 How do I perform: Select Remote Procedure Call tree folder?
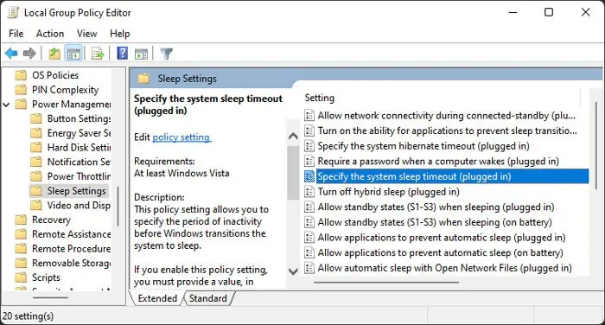coord(72,249)
